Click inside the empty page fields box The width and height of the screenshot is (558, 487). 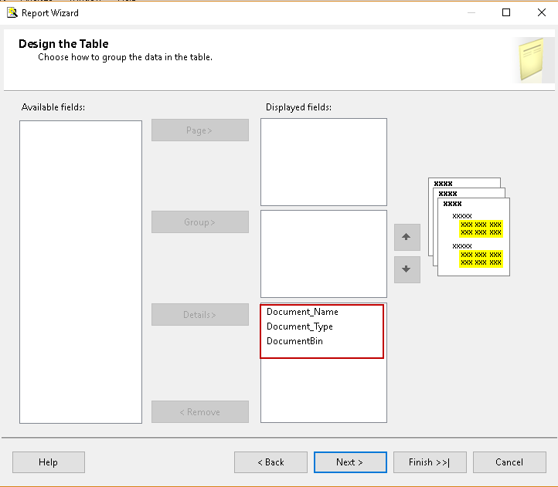pos(323,162)
